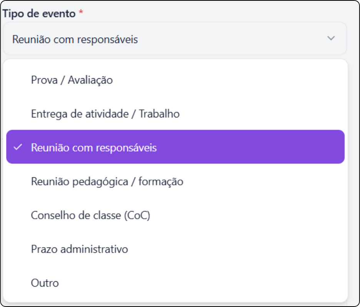Select Reunião pedagógica / formação
This screenshot has height=307, width=360.
[108, 181]
